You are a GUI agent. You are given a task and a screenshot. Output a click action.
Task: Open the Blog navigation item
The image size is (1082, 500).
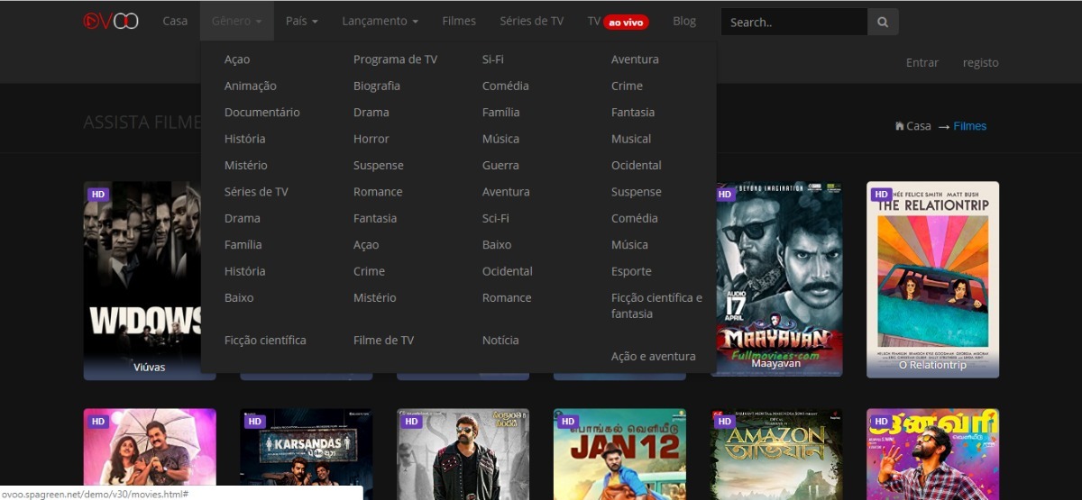(684, 21)
